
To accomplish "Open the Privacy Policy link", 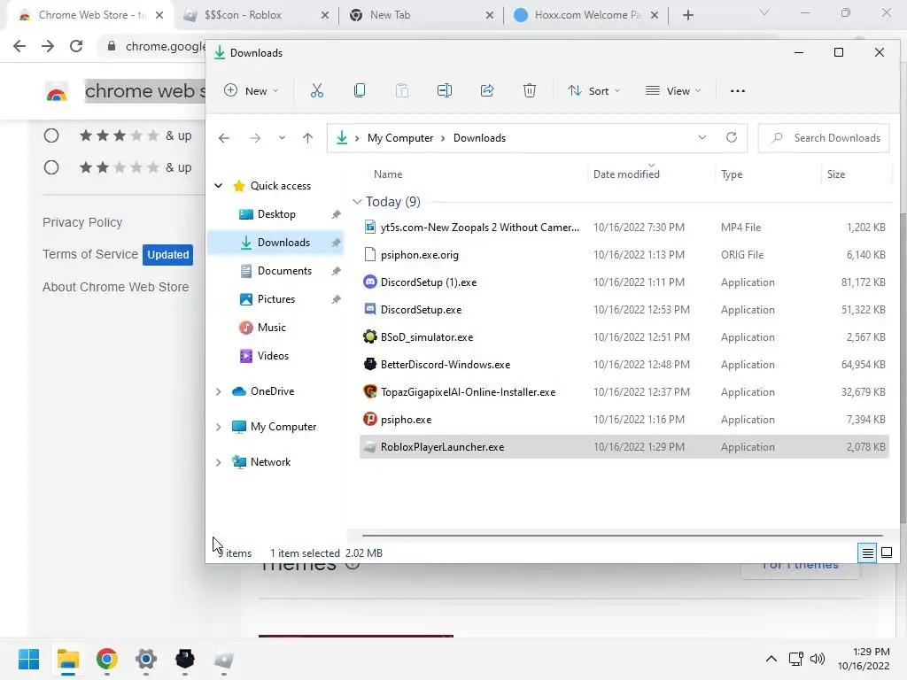I will (82, 222).
